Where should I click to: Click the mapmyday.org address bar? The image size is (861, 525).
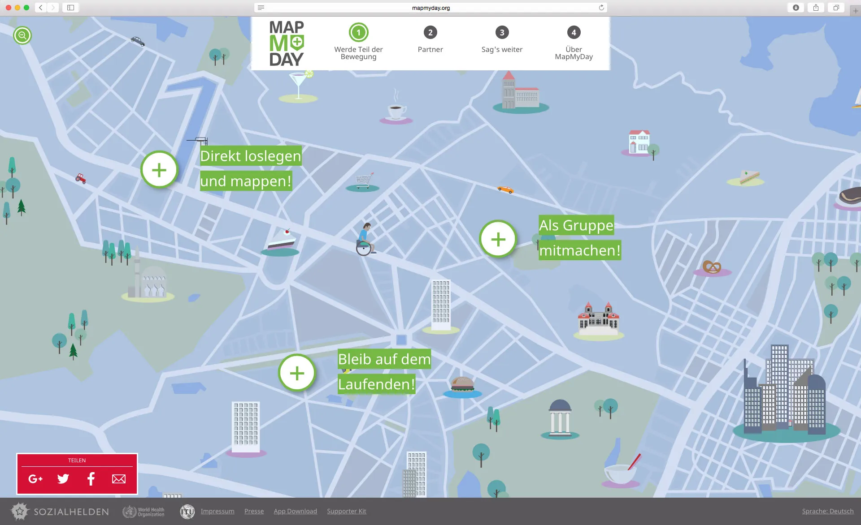pos(430,8)
